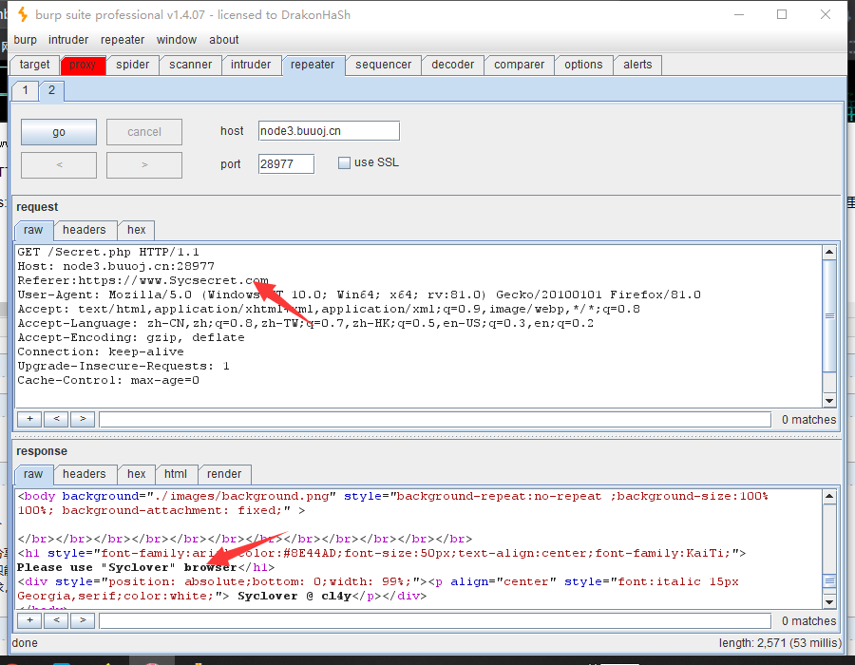Go to next request in history

click(144, 164)
